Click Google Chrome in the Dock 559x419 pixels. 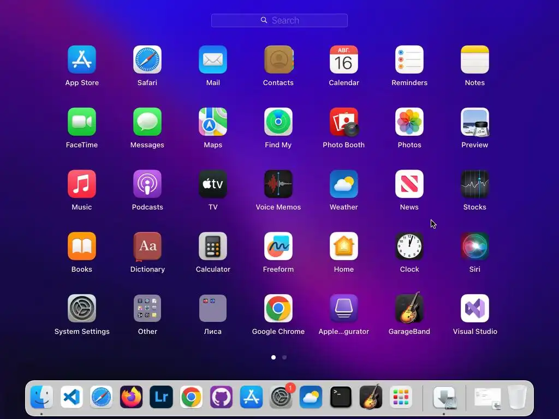click(191, 397)
